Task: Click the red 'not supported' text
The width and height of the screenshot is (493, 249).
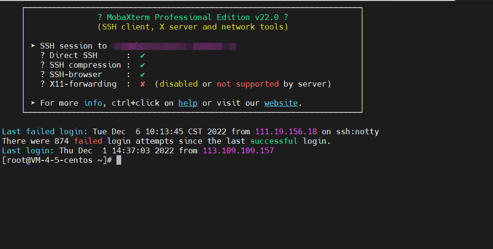Action: [247, 84]
